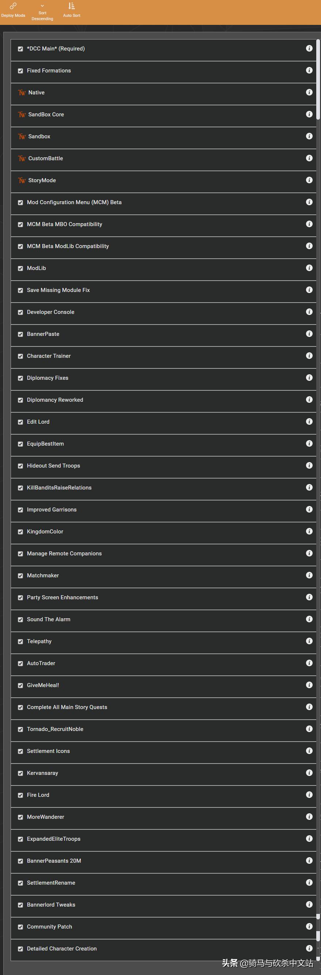321x975 pixels.
Task: Click the TaleWorlds icon beside StoryMode
Action: pyautogui.click(x=22, y=180)
